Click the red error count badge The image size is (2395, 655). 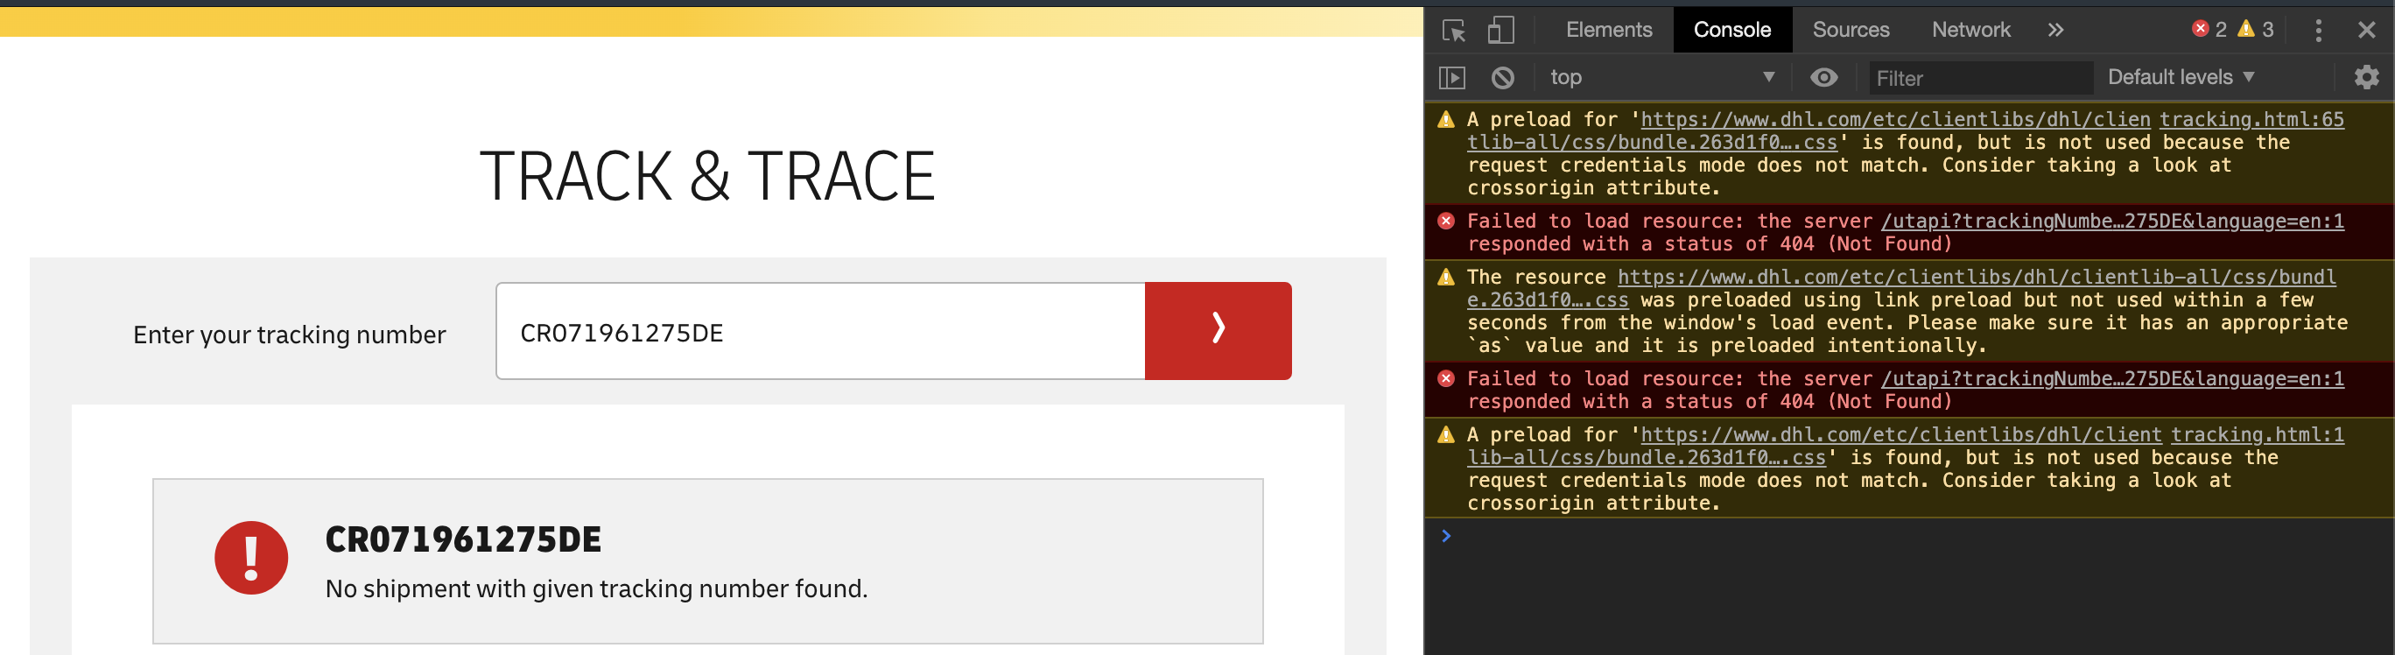pyautogui.click(x=2209, y=30)
